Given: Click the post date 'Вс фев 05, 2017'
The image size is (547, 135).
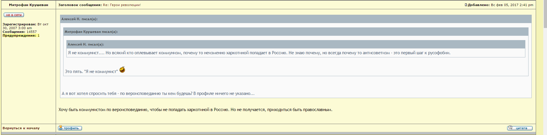Looking at the screenshot, I should pos(504,5).
